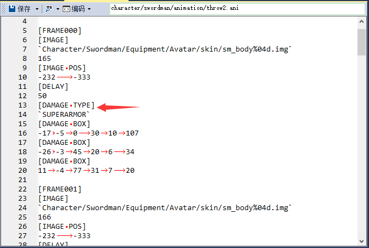Image resolution: width=369 pixels, height=248 pixels.
Task: Click the [FRAME000] section header
Action: tap(59, 30)
